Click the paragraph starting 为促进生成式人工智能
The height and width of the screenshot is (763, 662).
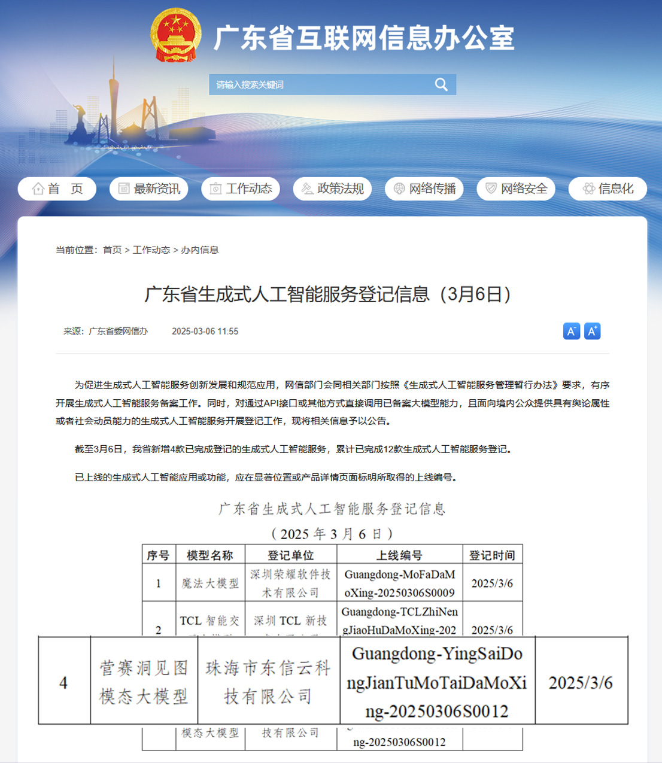pos(333,403)
